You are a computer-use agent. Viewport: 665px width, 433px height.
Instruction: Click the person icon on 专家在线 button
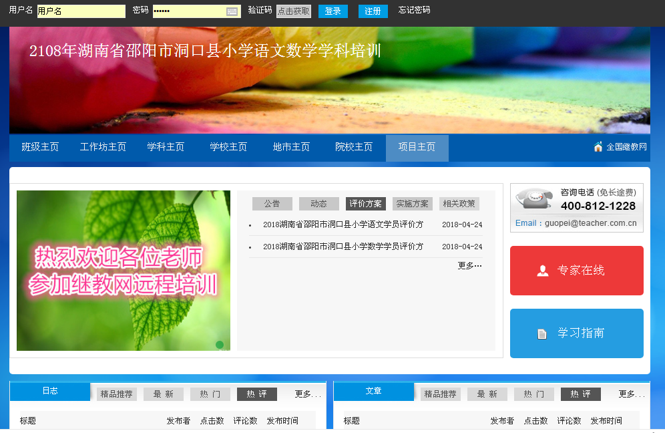coord(543,271)
